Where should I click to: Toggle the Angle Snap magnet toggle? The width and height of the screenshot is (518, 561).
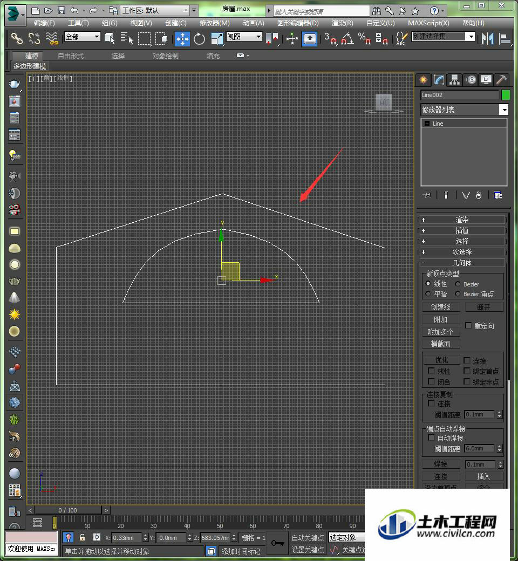click(347, 38)
